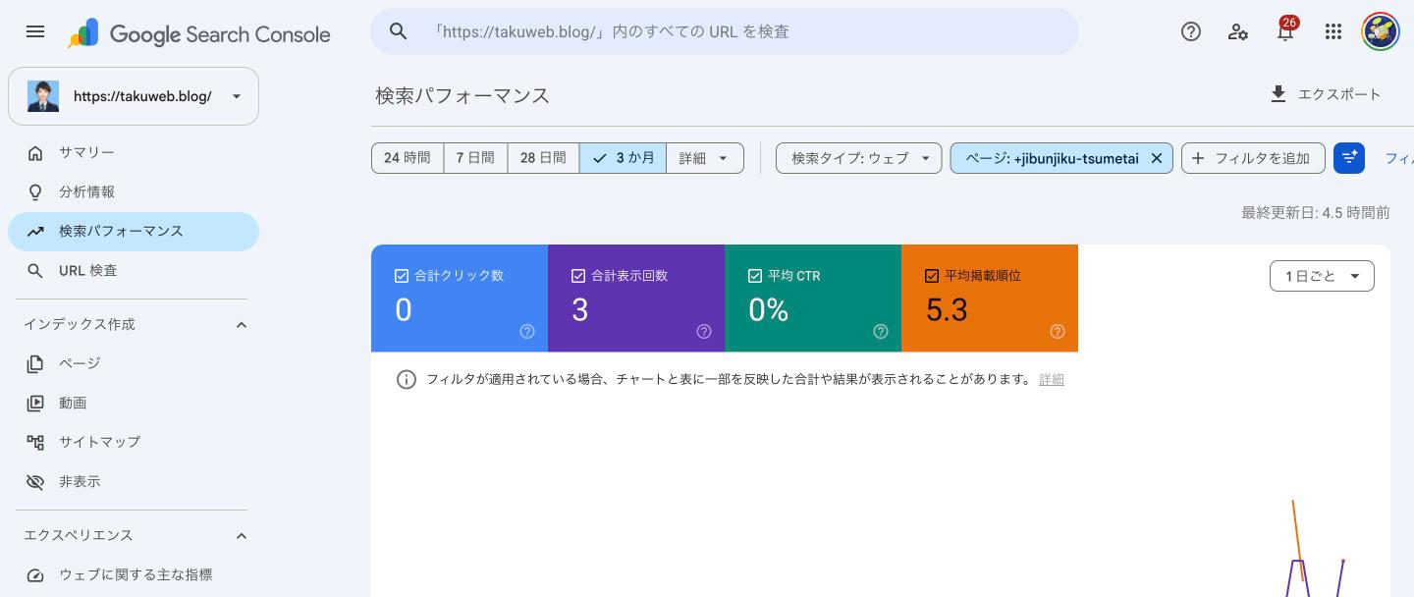Image resolution: width=1414 pixels, height=597 pixels.
Task: Click the サマリー home icon
Action: pyautogui.click(x=35, y=152)
